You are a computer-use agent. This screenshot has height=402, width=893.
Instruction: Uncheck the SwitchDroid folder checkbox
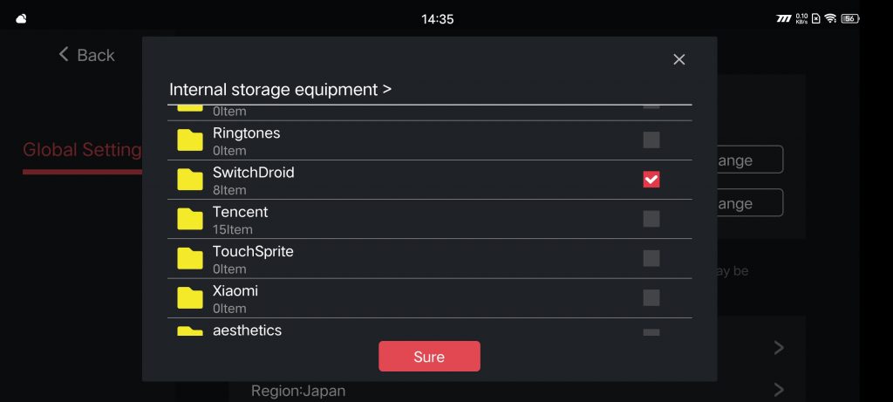651,180
